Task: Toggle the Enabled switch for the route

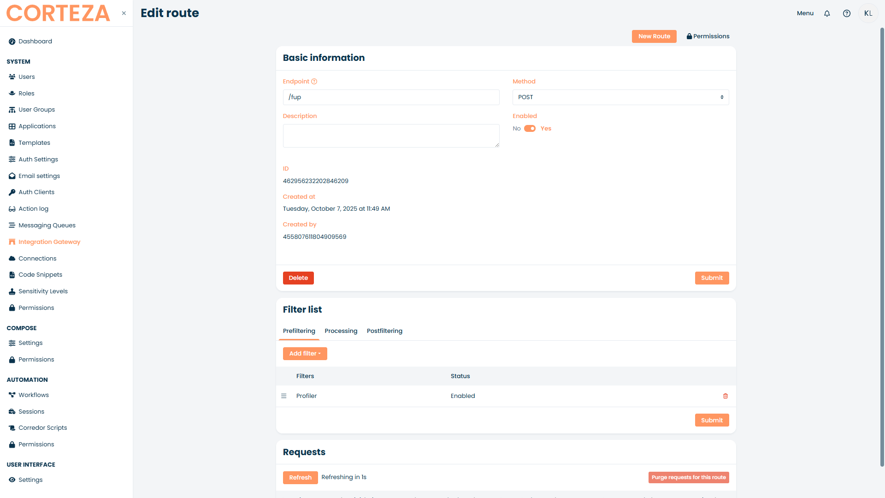Action: tap(530, 129)
